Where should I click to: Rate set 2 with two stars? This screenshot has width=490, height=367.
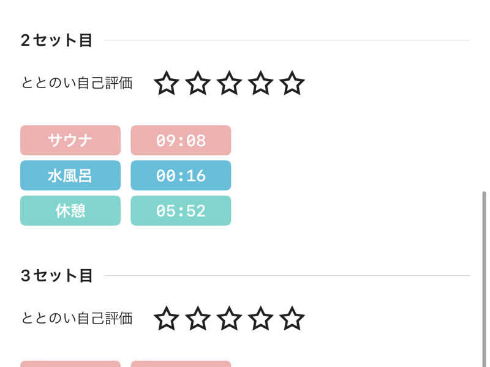(198, 83)
